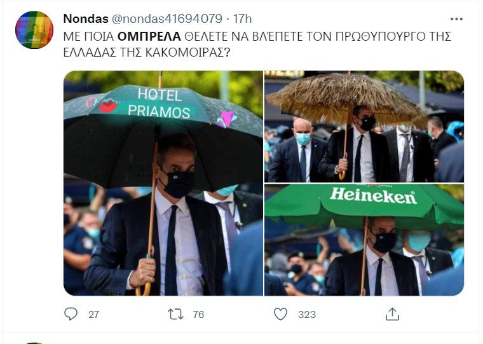Screen dimensions: 483x344
Task: Click the opening words ΜΕ ΠΟΙΑ
Action: [x=89, y=36]
